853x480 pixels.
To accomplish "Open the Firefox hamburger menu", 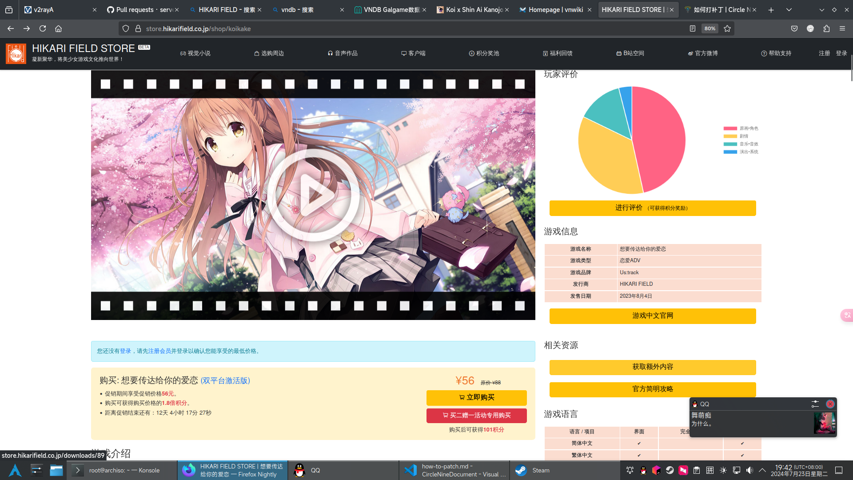I will pyautogui.click(x=842, y=28).
